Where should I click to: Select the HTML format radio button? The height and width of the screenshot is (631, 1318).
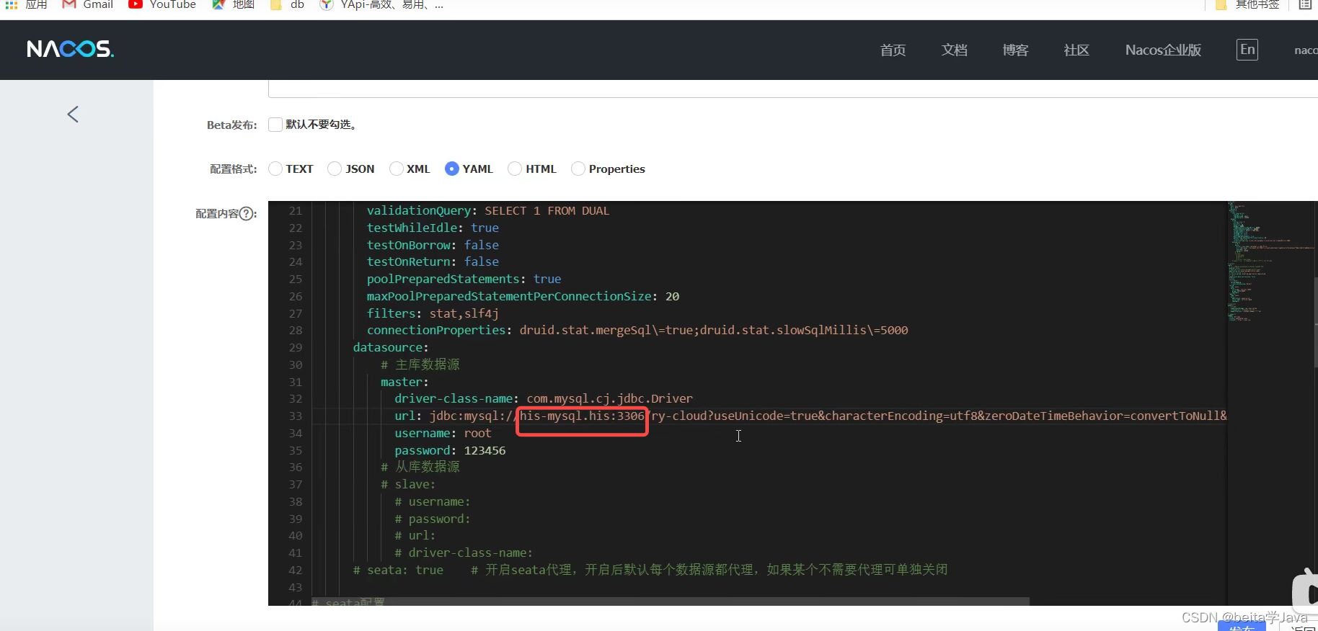(x=515, y=169)
